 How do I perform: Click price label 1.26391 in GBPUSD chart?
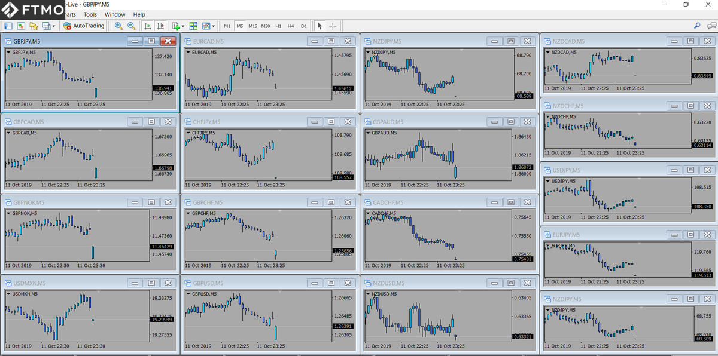[343, 326]
